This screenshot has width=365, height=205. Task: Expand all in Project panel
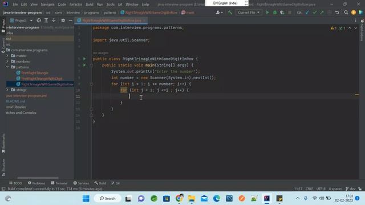pos(46,20)
